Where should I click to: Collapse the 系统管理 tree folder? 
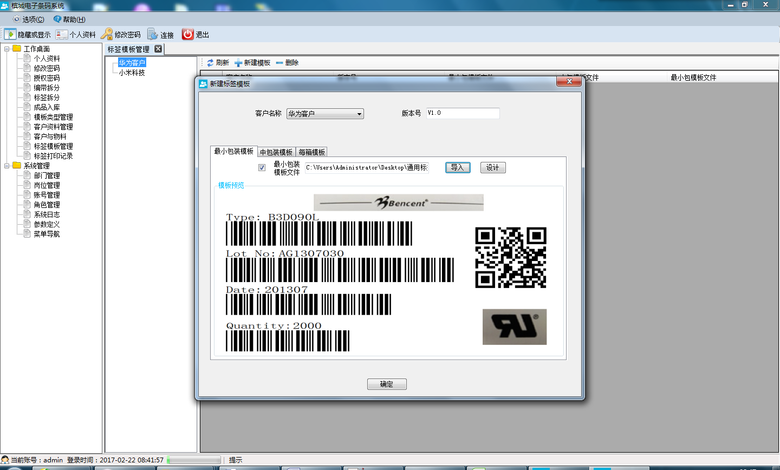[7, 166]
